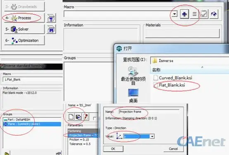Screen dimensions: 229x155
Task: Select the Projection frame parameter row
Action: (83, 135)
